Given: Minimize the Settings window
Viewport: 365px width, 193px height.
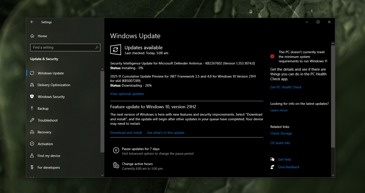Looking at the screenshot, I should pos(307,22).
